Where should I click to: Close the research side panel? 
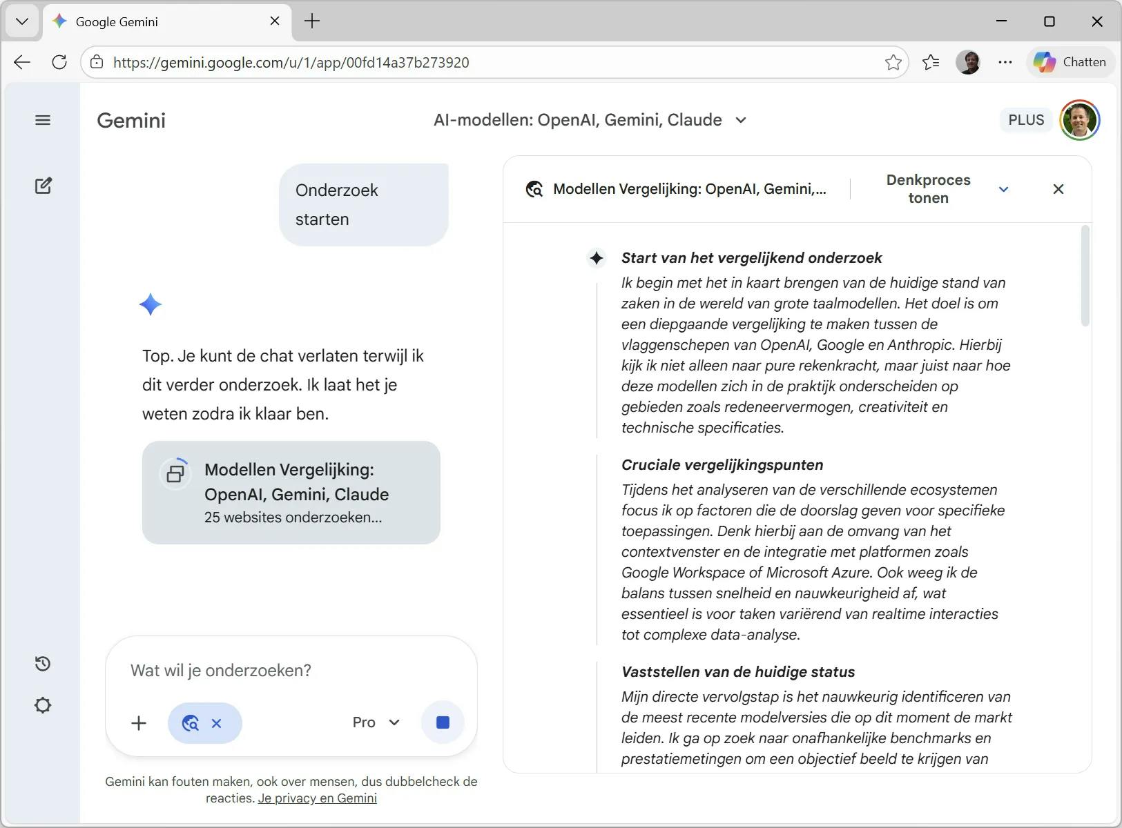(1058, 189)
